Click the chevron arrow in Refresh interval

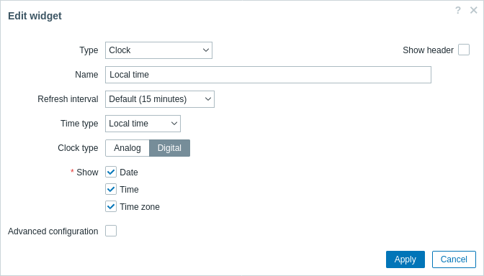208,99
